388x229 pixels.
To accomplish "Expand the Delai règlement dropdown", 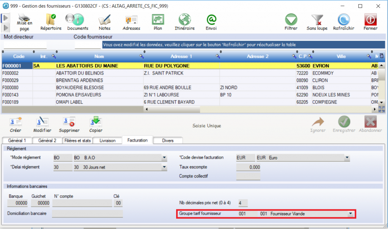I will pyautogui.click(x=164, y=167).
